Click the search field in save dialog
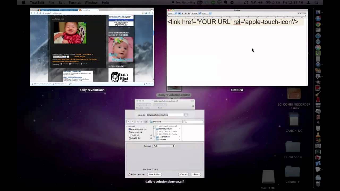Screen dimensions: 340x191 pyautogui.click(x=193, y=121)
